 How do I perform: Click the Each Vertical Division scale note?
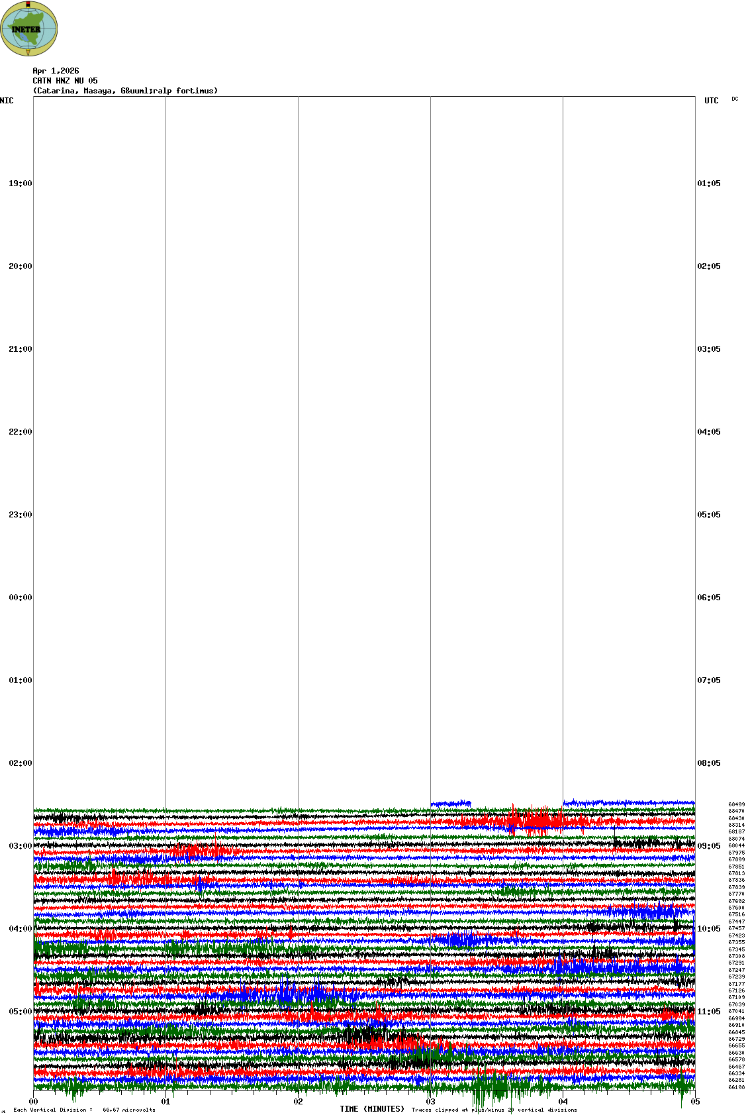click(84, 1110)
